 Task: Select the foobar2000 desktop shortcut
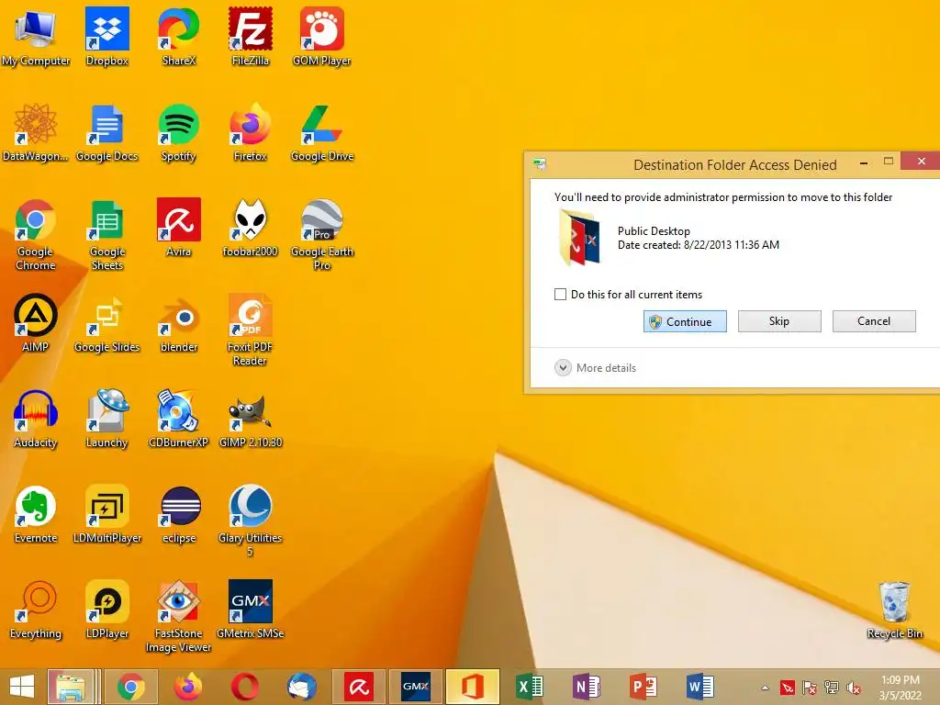tap(250, 228)
